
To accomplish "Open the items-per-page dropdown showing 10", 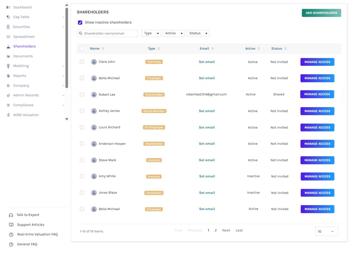I will coord(327,231).
